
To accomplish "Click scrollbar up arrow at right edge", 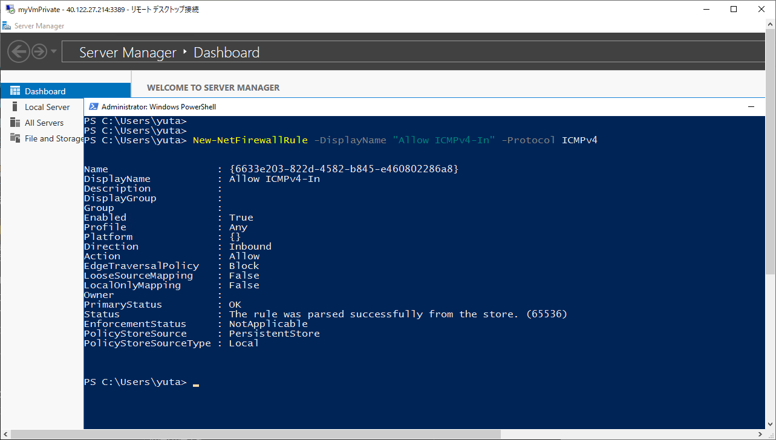I will click(x=771, y=24).
